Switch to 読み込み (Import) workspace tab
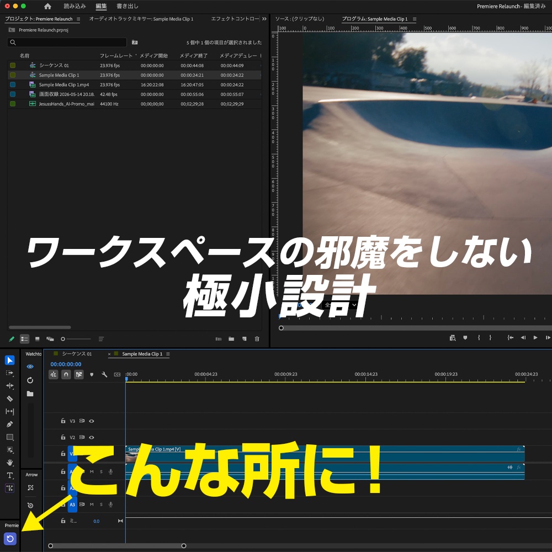 (75, 6)
